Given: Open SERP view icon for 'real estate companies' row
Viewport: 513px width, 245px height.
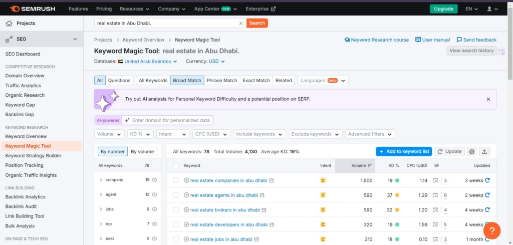Looking at the screenshot, I should tap(435, 180).
